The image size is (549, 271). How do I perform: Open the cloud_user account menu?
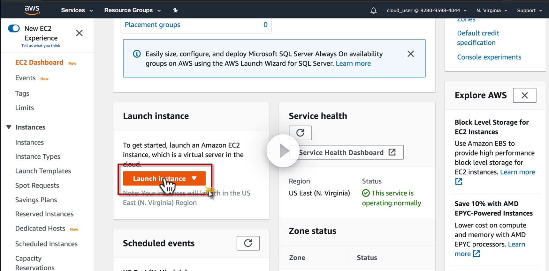[426, 11]
